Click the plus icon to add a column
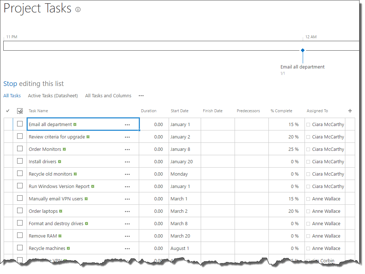 (350, 111)
